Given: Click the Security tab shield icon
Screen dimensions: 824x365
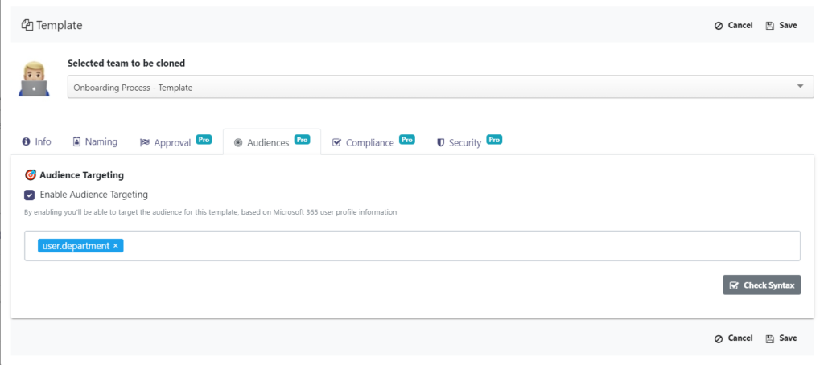Looking at the screenshot, I should click(440, 143).
